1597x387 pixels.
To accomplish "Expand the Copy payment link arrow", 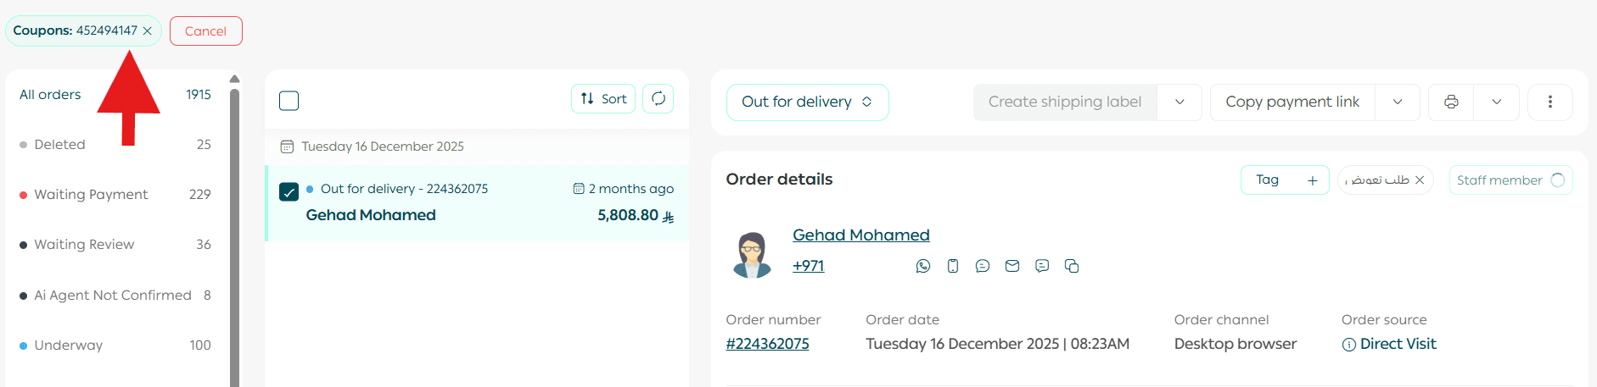I will click(1398, 102).
